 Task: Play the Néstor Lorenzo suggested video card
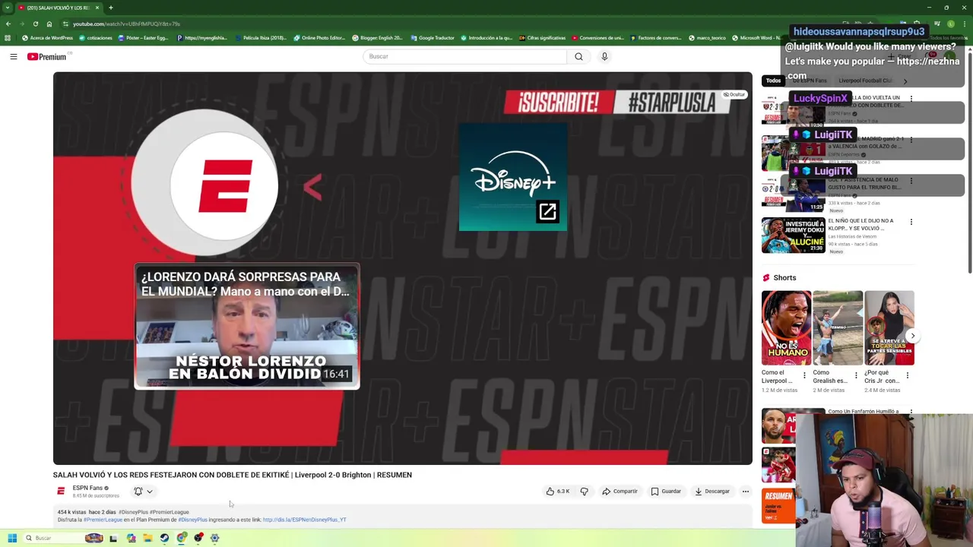click(x=247, y=327)
